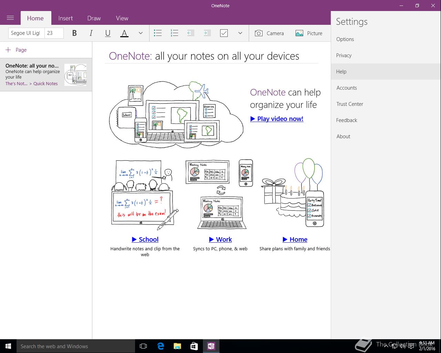Click the taskbar search box
Viewport: 441px width, 353px height.
pos(76,346)
